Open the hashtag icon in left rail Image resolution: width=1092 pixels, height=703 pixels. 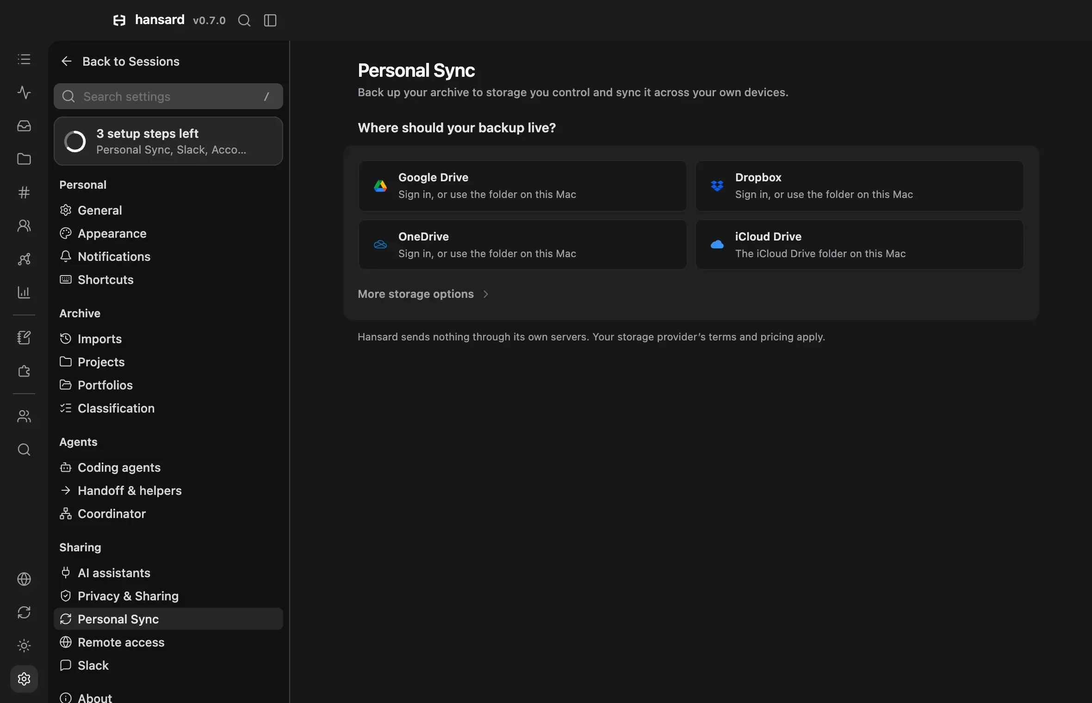point(24,192)
